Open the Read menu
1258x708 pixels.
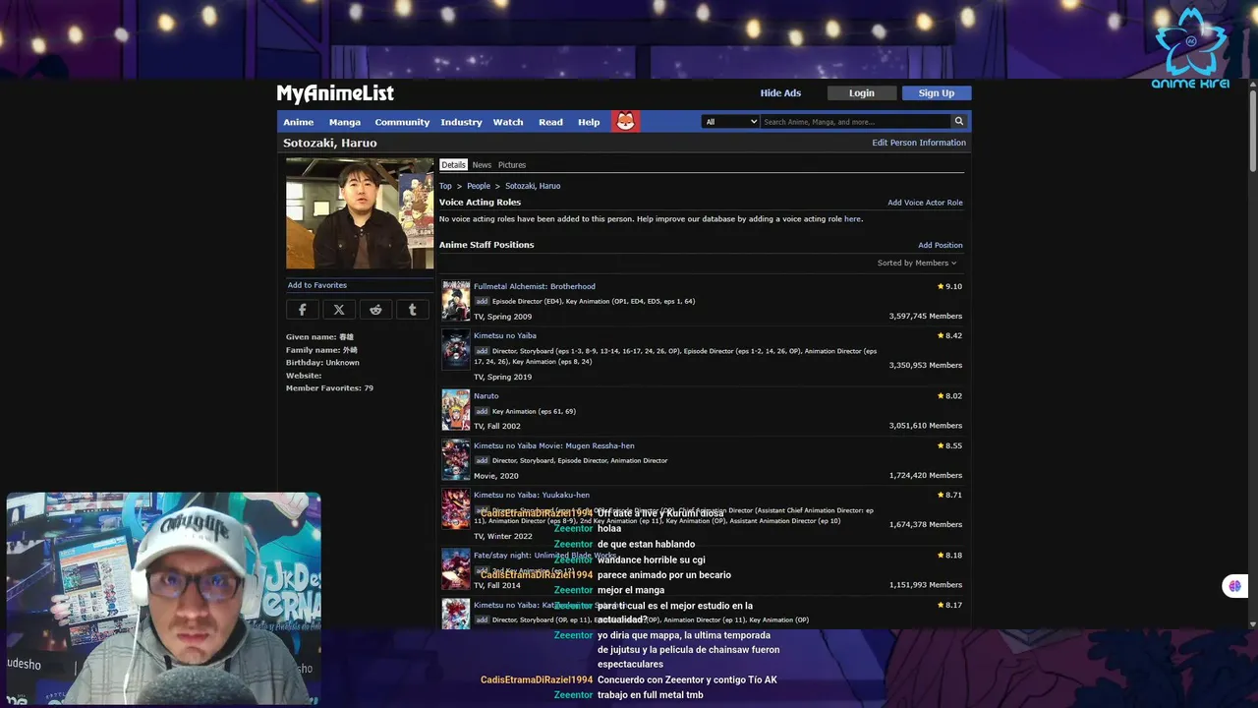coord(550,122)
